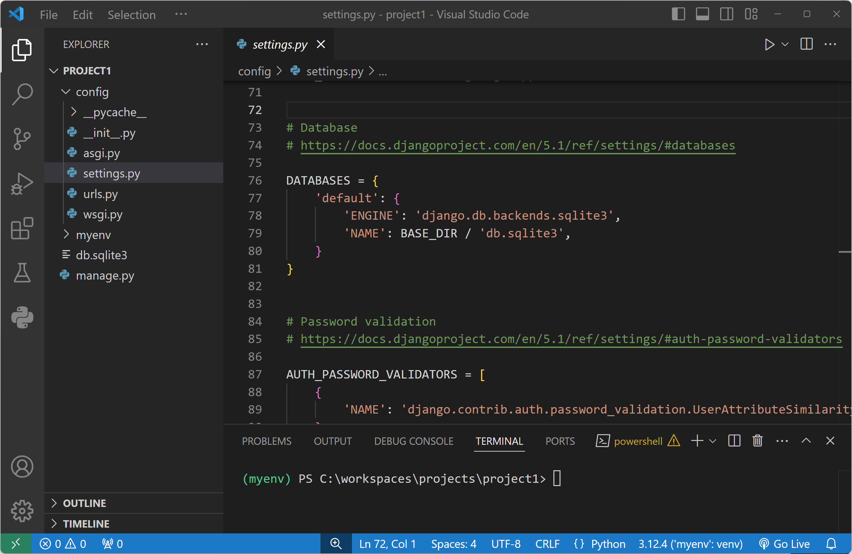
Task: Run Python file with play icon
Action: click(769, 44)
